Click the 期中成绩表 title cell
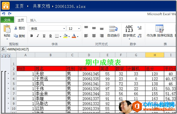The image size is (177, 114). click(x=103, y=62)
